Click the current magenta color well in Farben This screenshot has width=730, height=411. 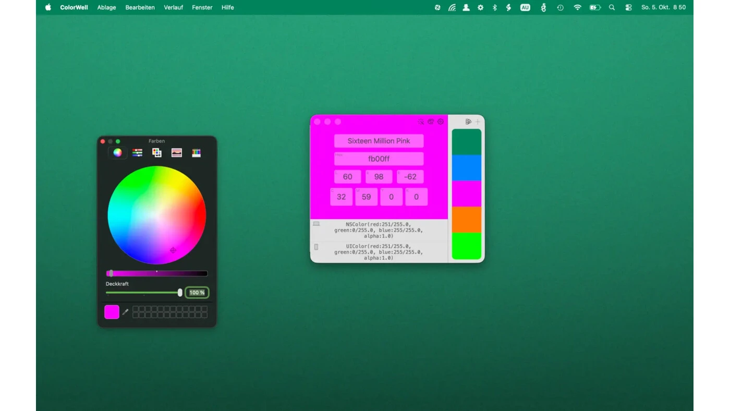pyautogui.click(x=112, y=312)
